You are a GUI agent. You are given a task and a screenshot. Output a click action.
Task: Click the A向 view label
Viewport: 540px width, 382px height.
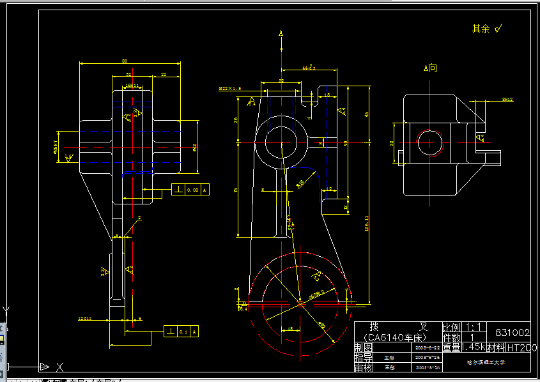point(430,68)
